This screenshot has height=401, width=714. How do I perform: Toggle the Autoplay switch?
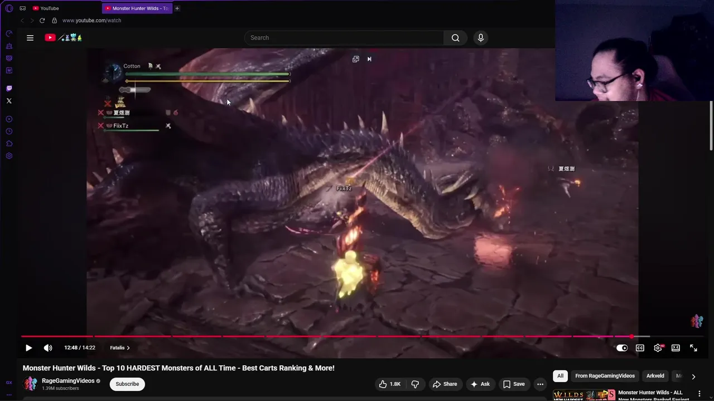click(x=622, y=348)
